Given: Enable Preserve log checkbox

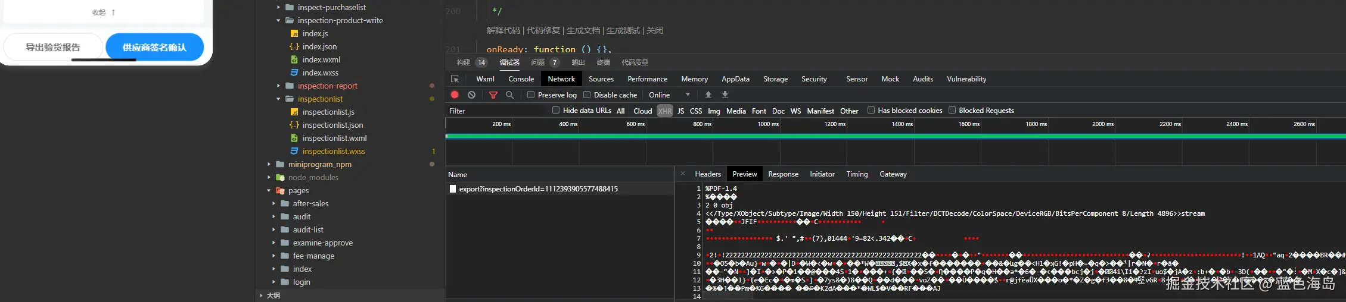Looking at the screenshot, I should point(531,95).
